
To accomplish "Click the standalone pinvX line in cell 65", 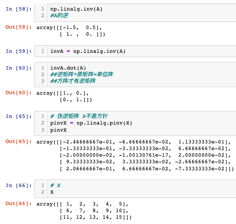I will tap(58, 130).
